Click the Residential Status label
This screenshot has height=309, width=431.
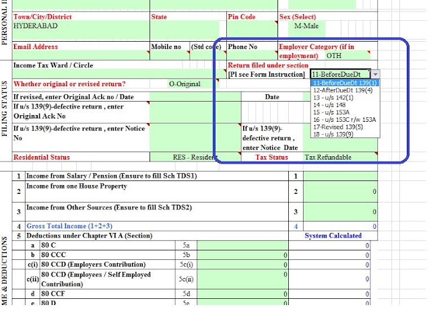[x=42, y=157]
